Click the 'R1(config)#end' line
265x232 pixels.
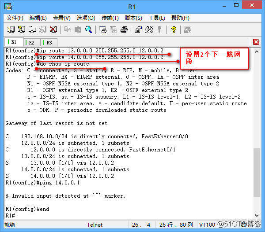[27, 209]
